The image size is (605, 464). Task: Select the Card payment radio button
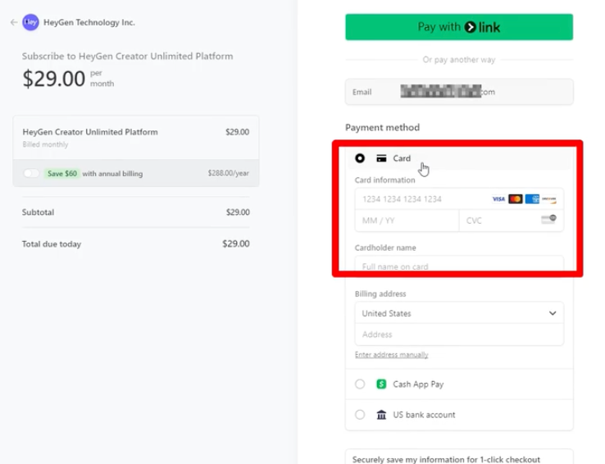(x=360, y=158)
